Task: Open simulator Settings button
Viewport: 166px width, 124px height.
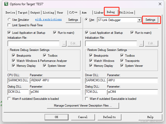Action: [x=73, y=20]
